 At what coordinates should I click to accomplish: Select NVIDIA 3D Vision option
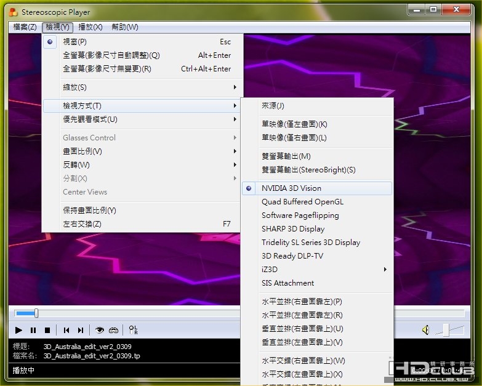317,188
